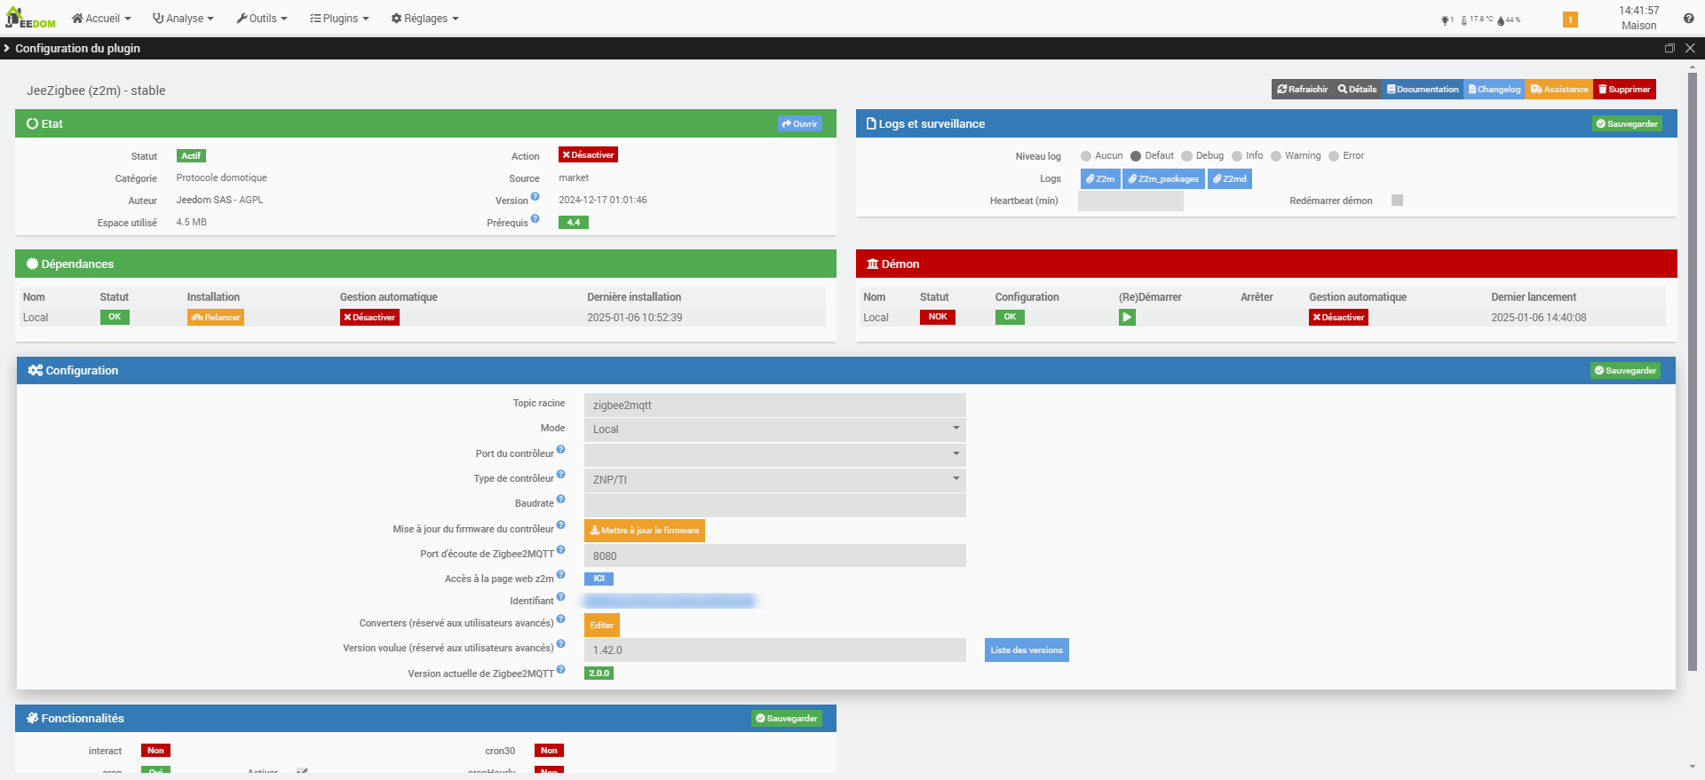
Task: Click the Jeedom logo
Action: [31, 18]
